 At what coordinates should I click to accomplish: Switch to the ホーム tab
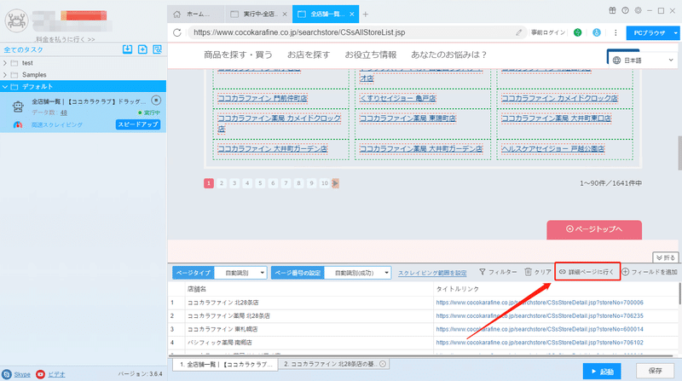(197, 14)
